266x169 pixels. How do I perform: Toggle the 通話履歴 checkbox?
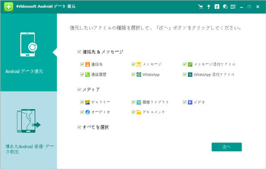pos(82,74)
